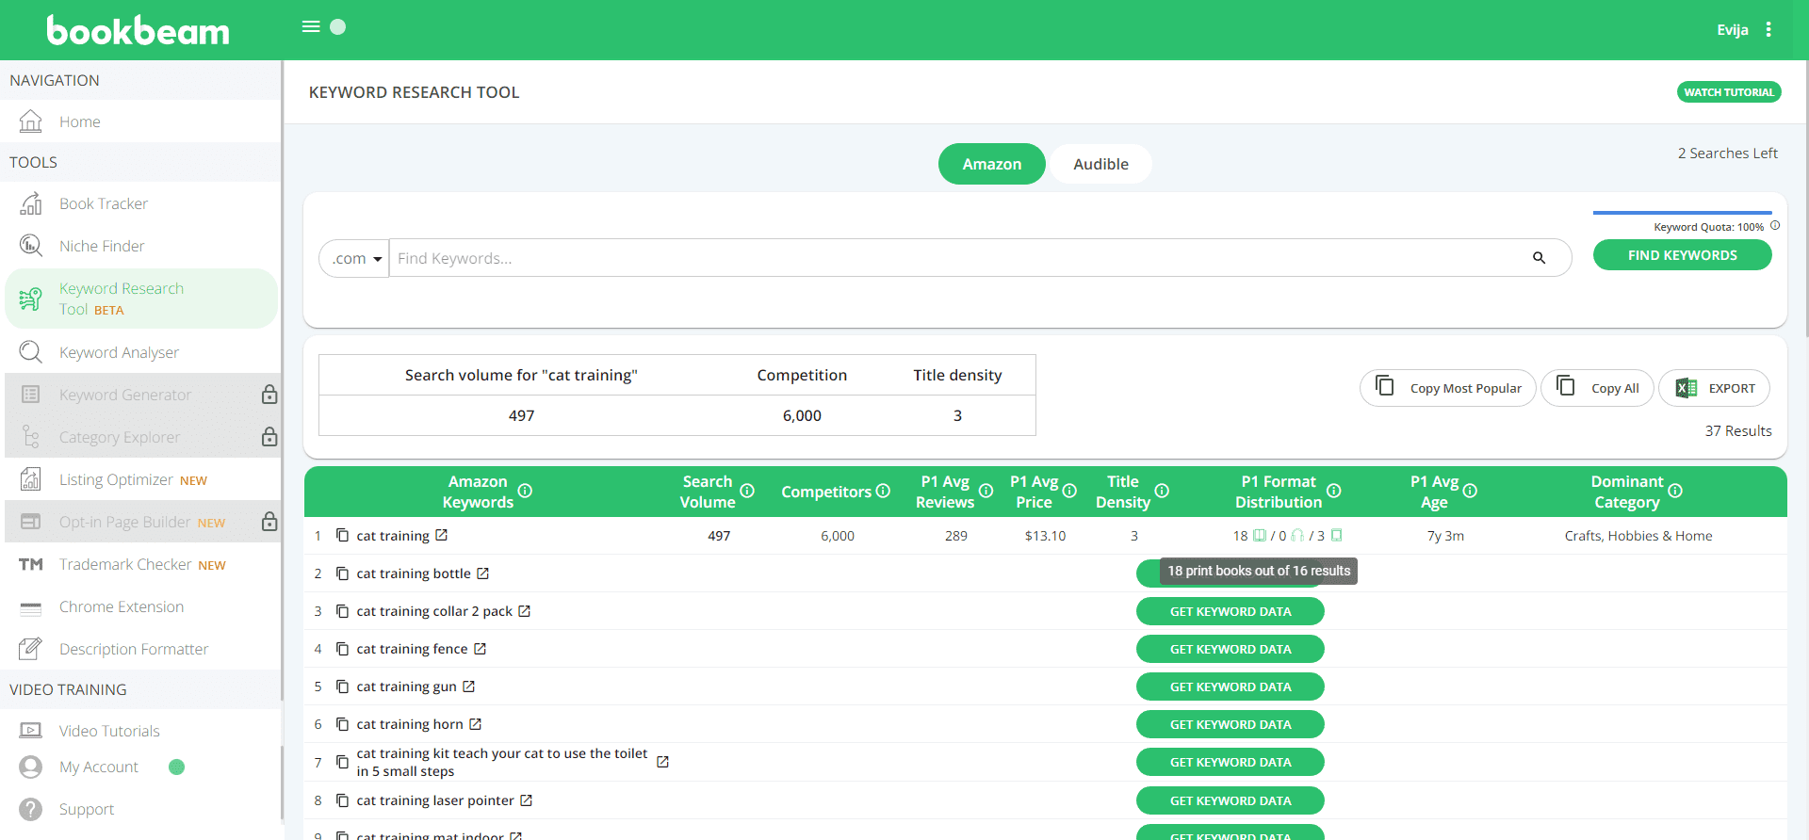Click the EXPORT button
The width and height of the screenshot is (1809, 840).
1714,388
